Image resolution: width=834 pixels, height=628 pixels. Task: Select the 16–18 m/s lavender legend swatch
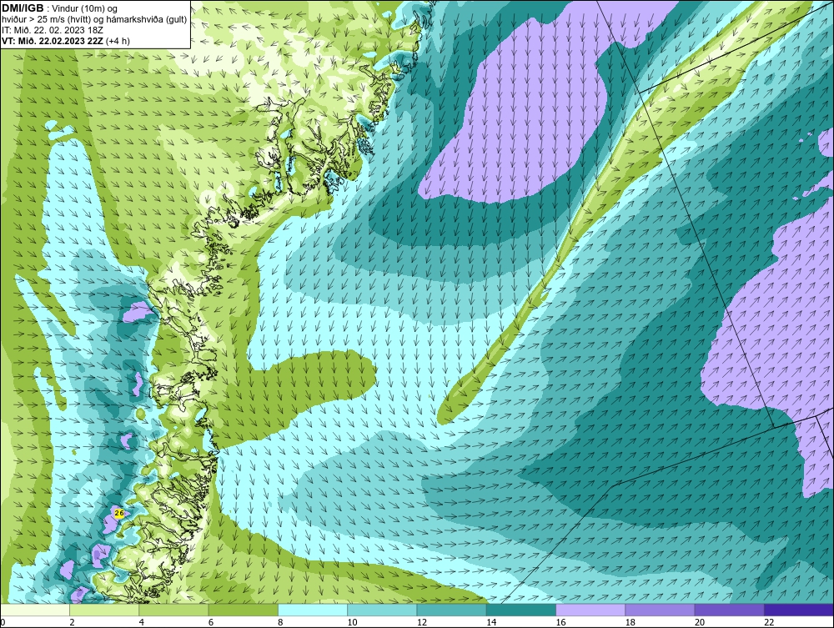tap(590, 610)
